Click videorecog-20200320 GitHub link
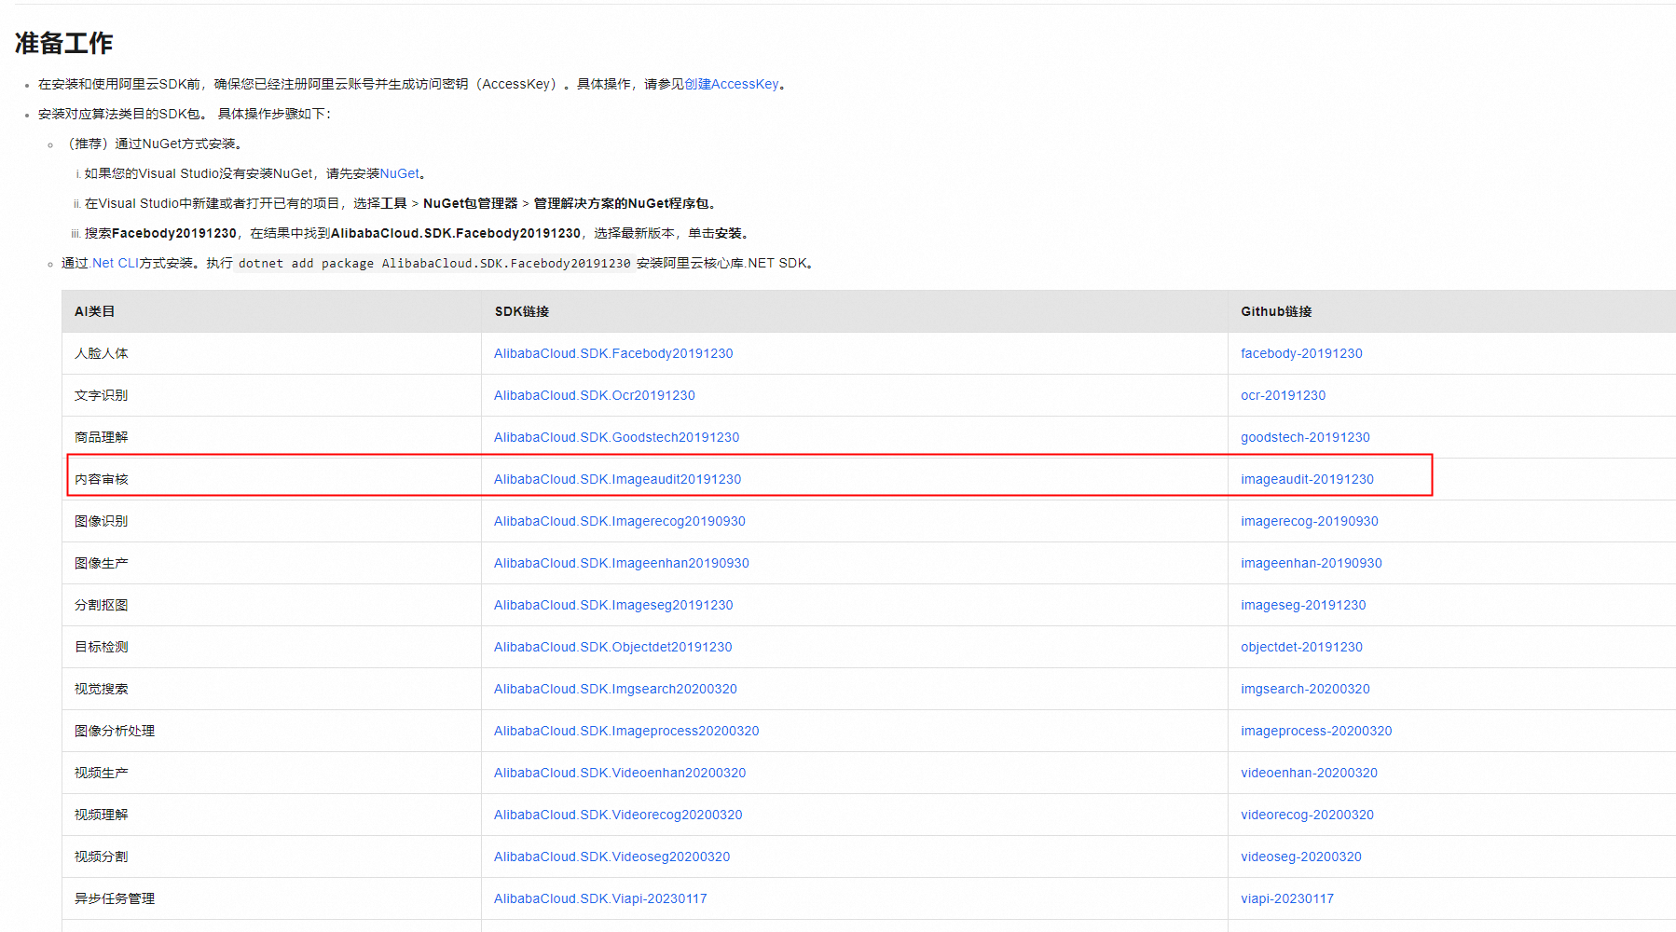Image resolution: width=1676 pixels, height=932 pixels. click(1307, 815)
